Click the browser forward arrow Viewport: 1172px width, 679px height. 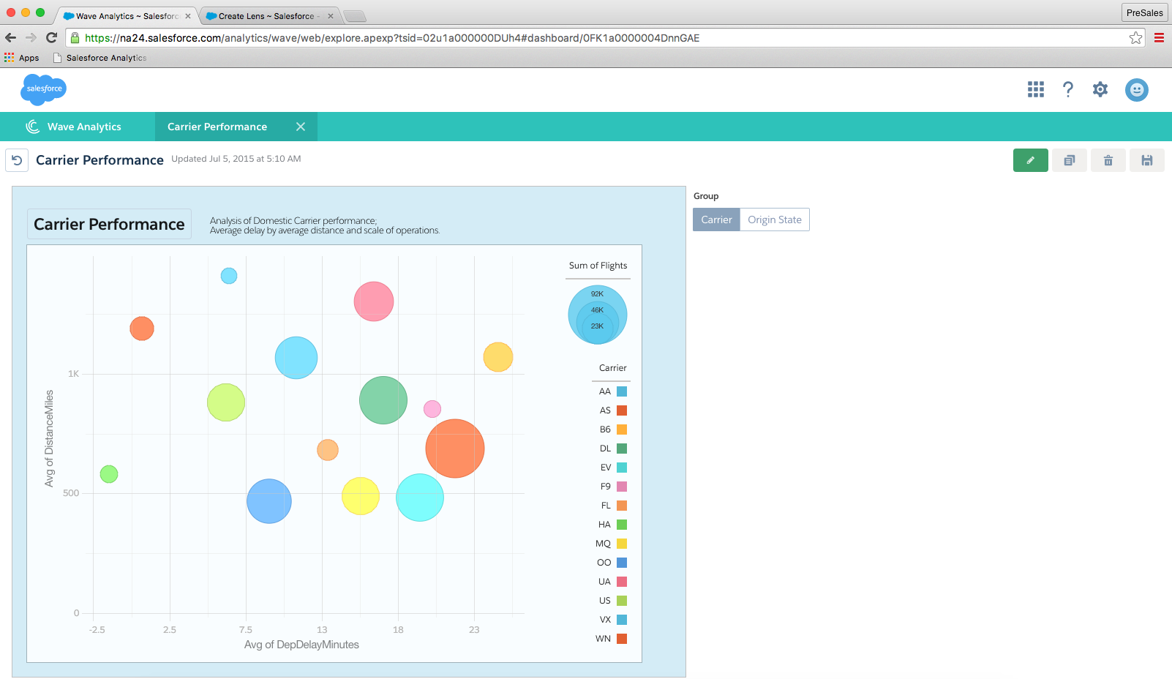pos(31,37)
